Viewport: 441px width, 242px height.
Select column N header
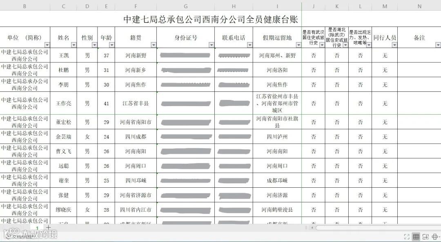(419, 6)
